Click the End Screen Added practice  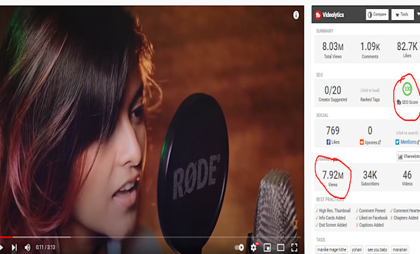(x=331, y=225)
